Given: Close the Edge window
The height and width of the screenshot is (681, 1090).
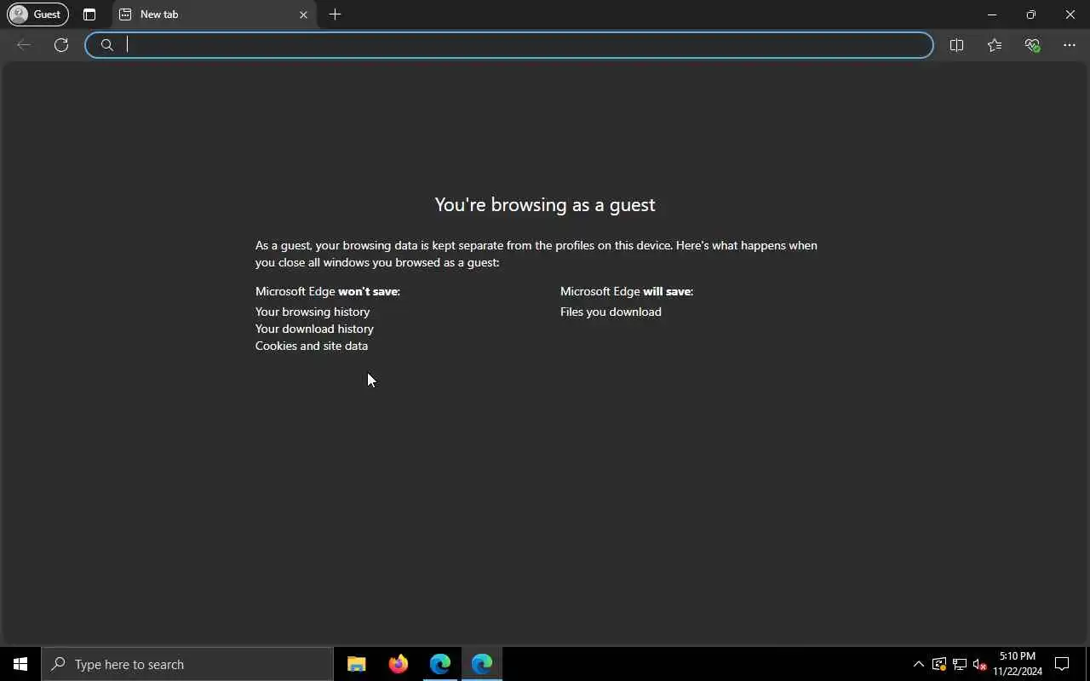Looking at the screenshot, I should click(x=1070, y=14).
